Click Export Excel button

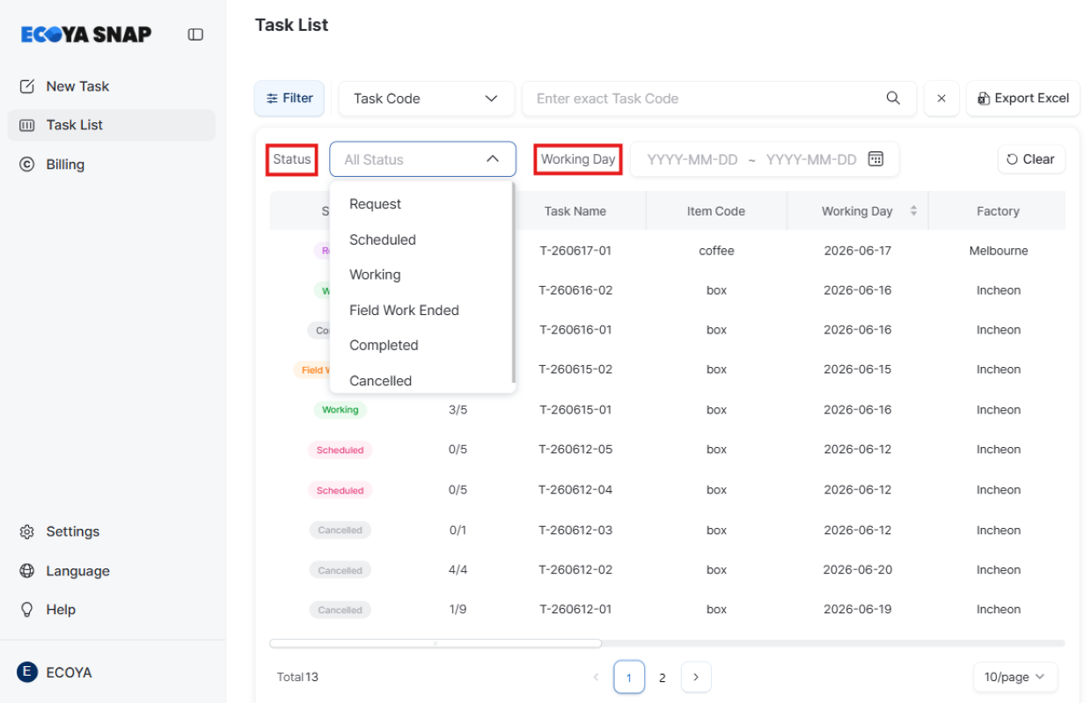1022,99
